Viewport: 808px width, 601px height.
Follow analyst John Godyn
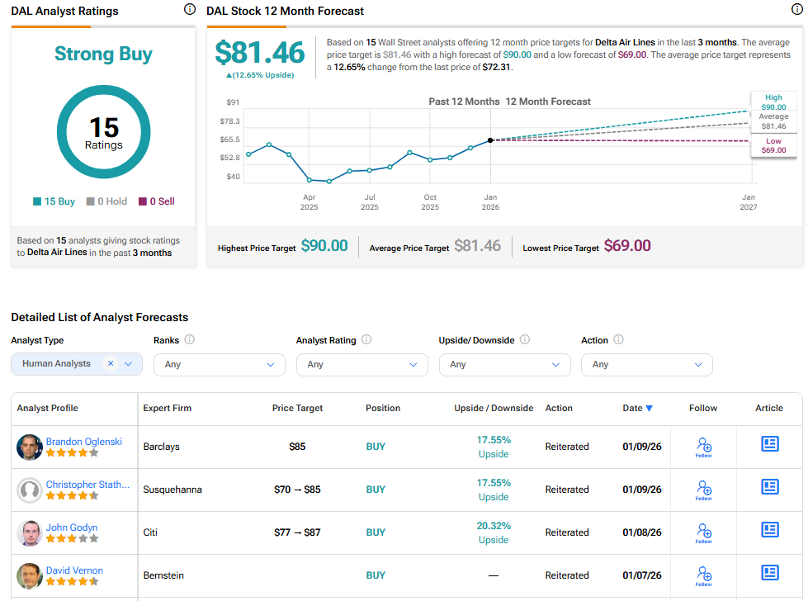tap(703, 532)
